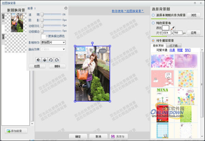Select 纯色背景布 radio option
Image resolution: width=205 pixels, height=141 pixels.
pos(153,23)
